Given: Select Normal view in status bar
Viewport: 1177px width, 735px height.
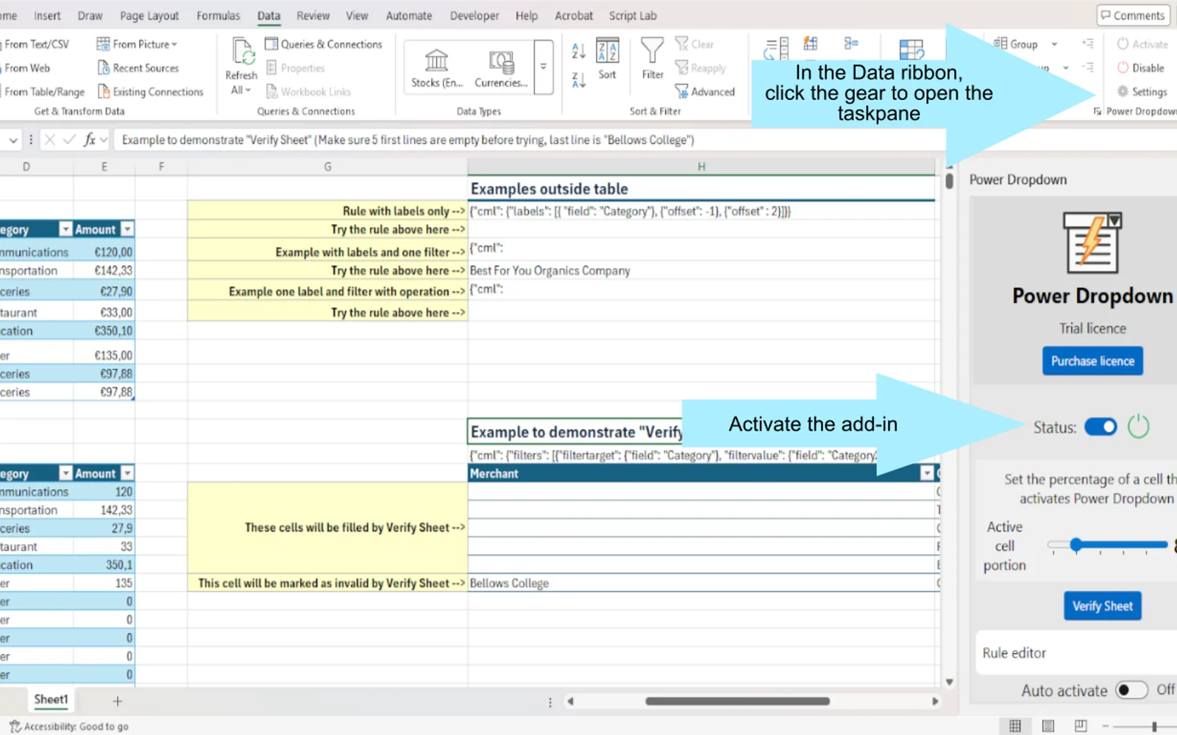Looking at the screenshot, I should pyautogui.click(x=1015, y=726).
